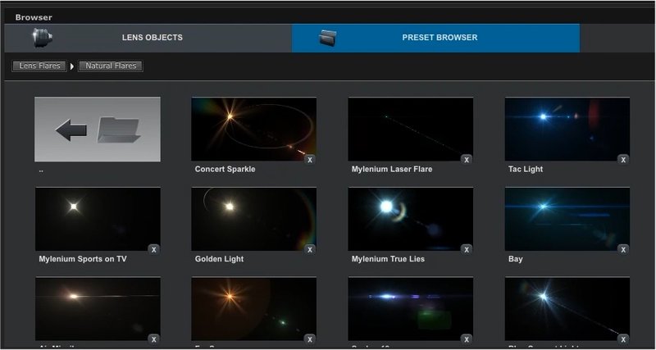Select the Preset Browser tab
656x350 pixels.
pos(435,38)
